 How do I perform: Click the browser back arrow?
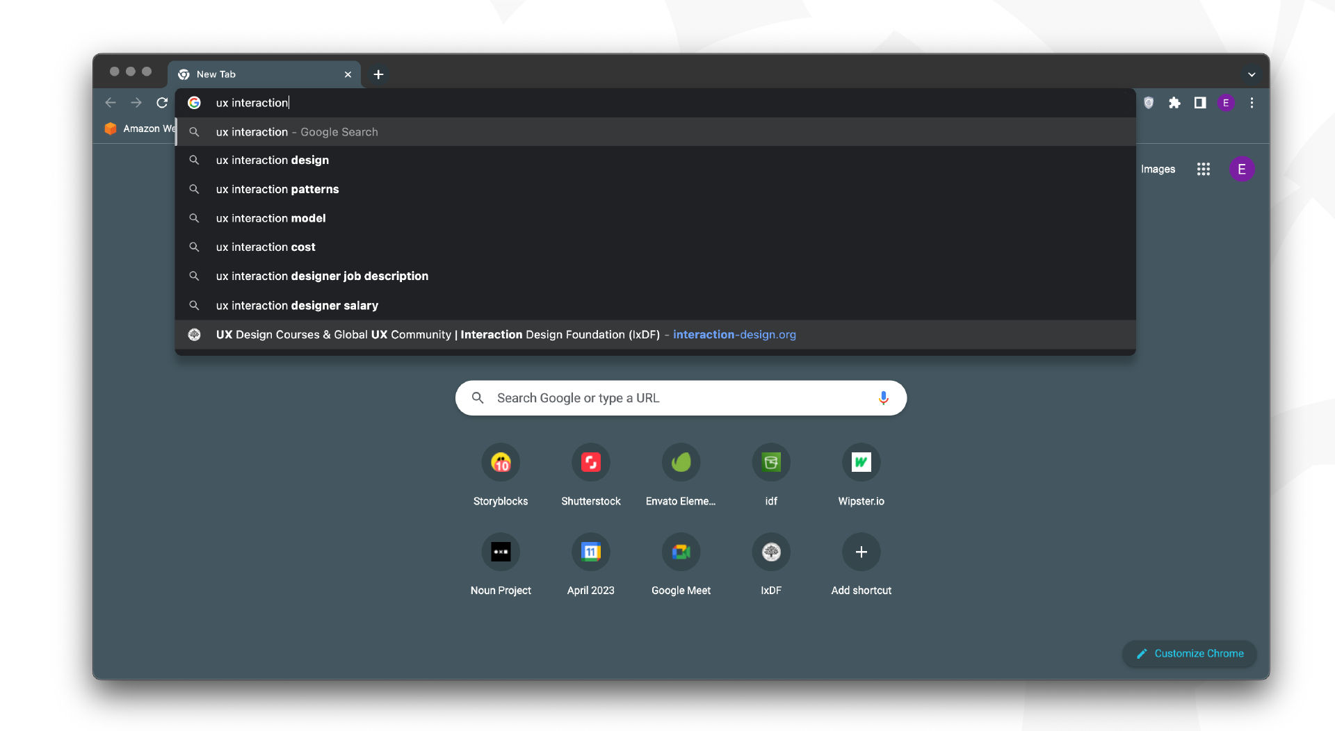pos(111,103)
